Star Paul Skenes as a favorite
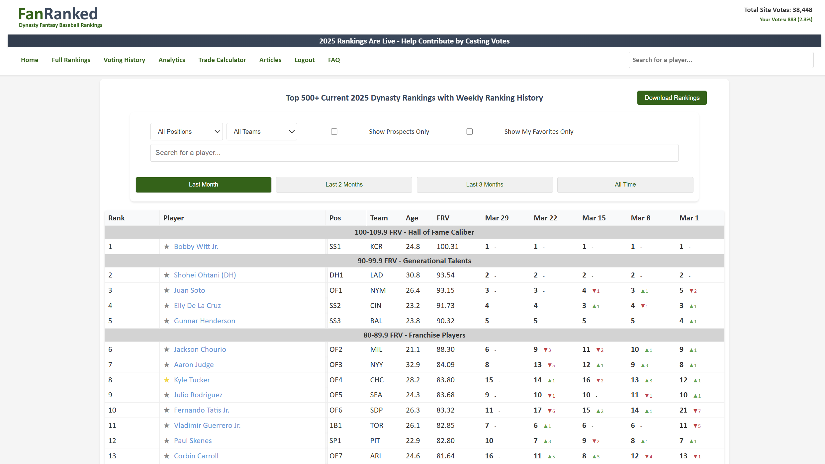This screenshot has height=464, width=825. 167,441
